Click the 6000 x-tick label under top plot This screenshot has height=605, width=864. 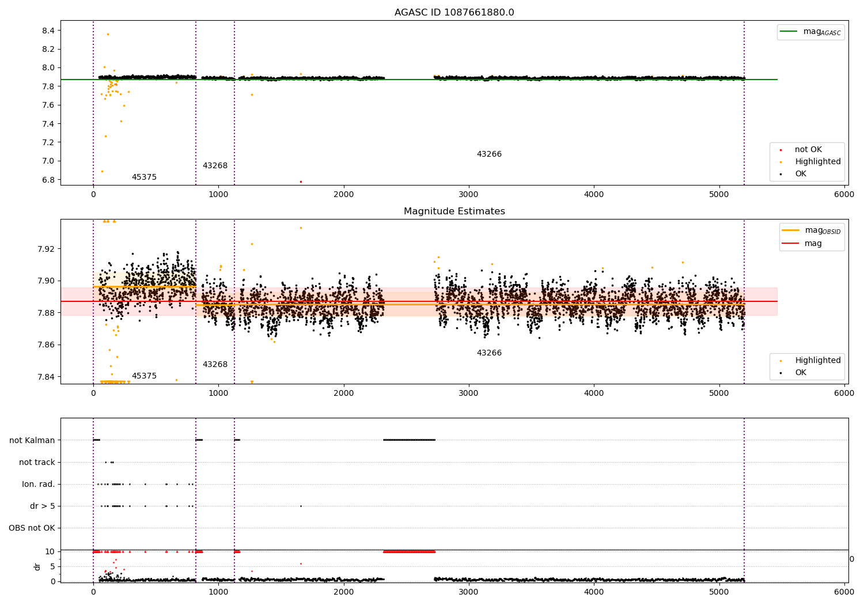coord(844,195)
